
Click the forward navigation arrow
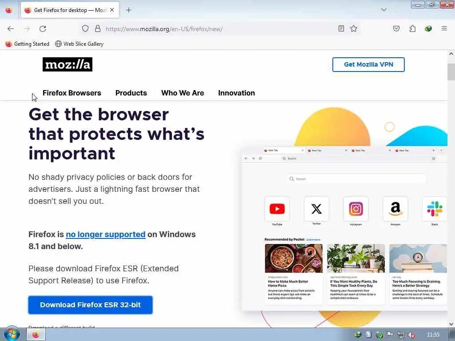point(27,29)
